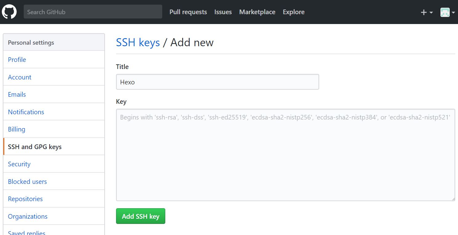The image size is (458, 235).
Task: Click into the Title field containing Hexo
Action: 217,82
